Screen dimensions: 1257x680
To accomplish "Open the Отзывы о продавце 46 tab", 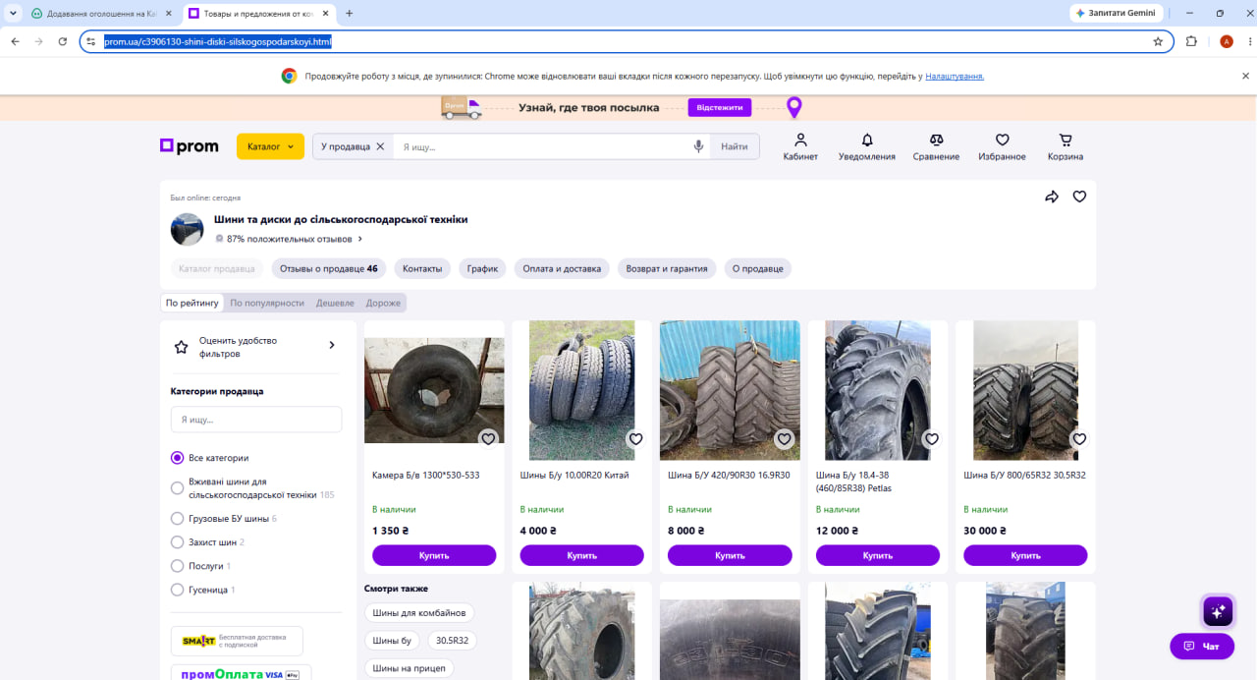I will (329, 268).
